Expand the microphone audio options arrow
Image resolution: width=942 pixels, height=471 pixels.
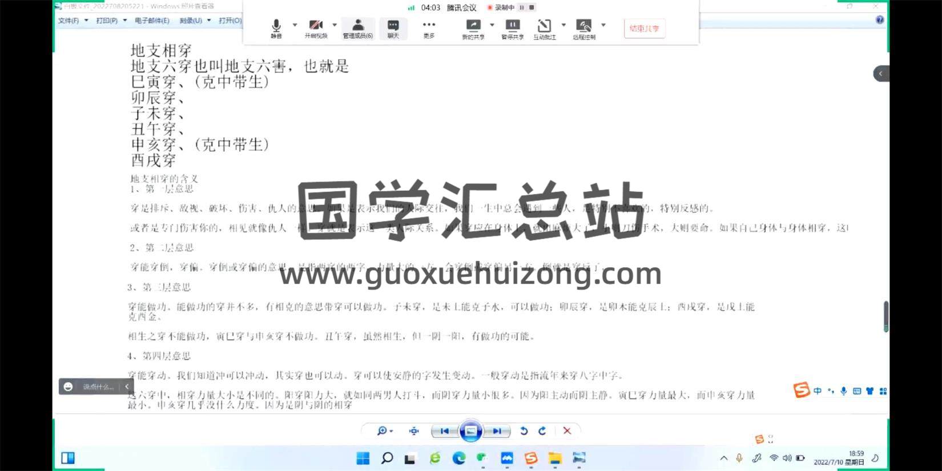(x=295, y=25)
